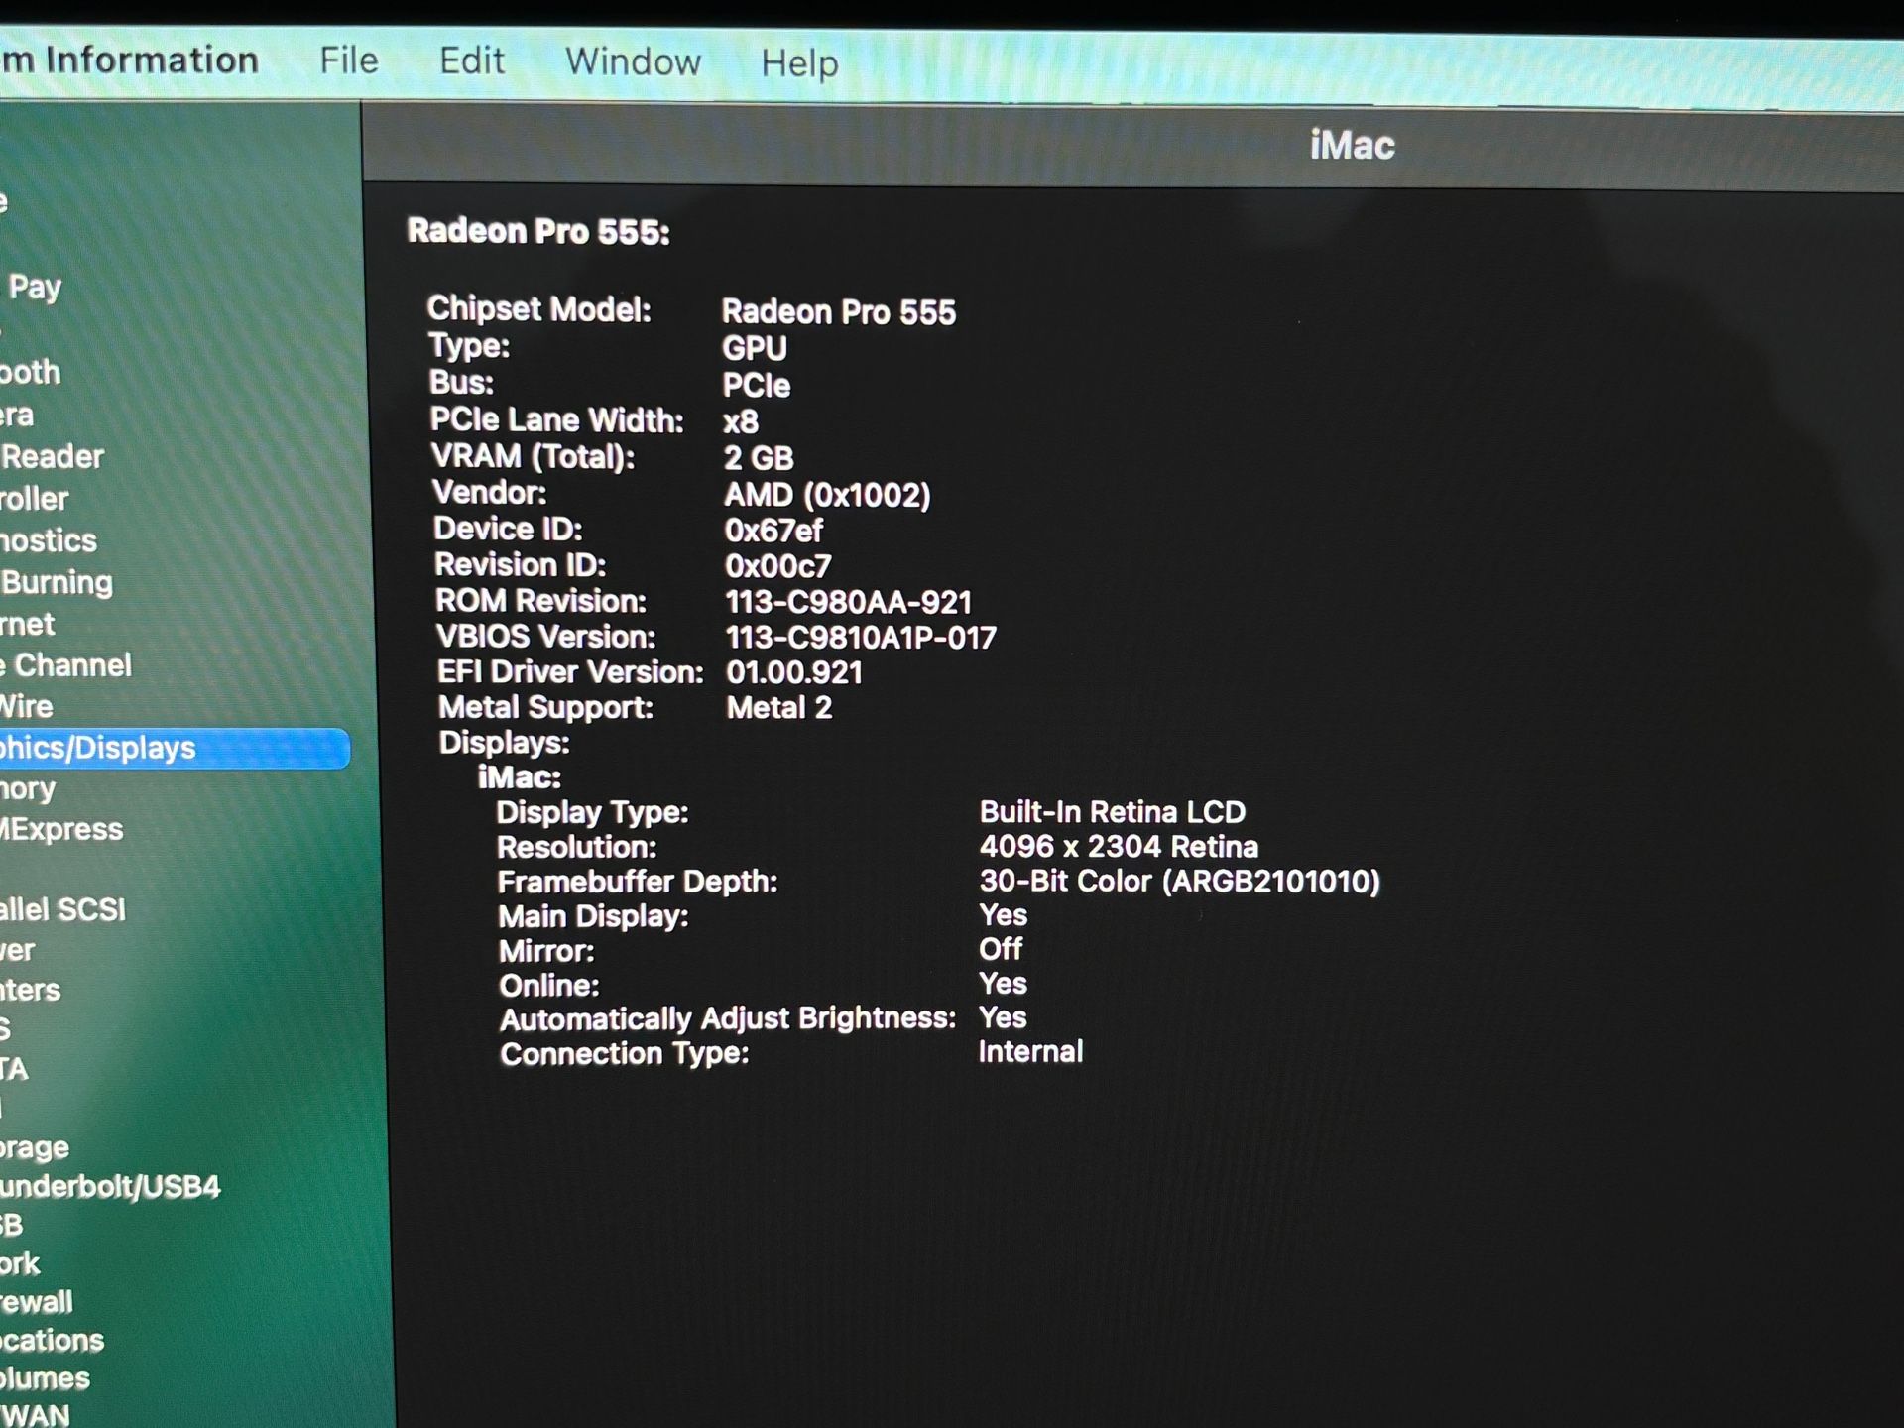Click the EFI Driver Version value 01.00.921
This screenshot has height=1428, width=1904.
(x=794, y=673)
